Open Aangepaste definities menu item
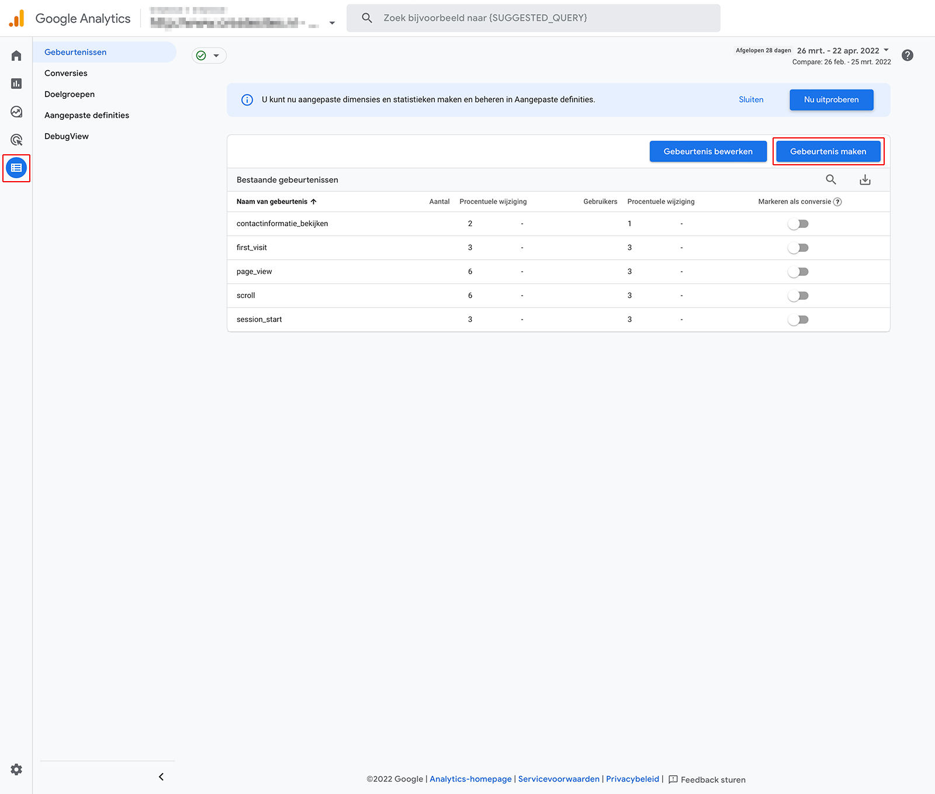Image resolution: width=935 pixels, height=794 pixels. (86, 115)
